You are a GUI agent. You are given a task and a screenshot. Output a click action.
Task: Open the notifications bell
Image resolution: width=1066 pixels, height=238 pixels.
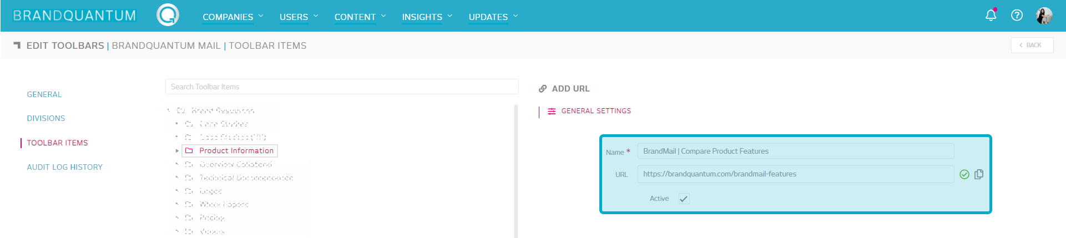pyautogui.click(x=991, y=15)
